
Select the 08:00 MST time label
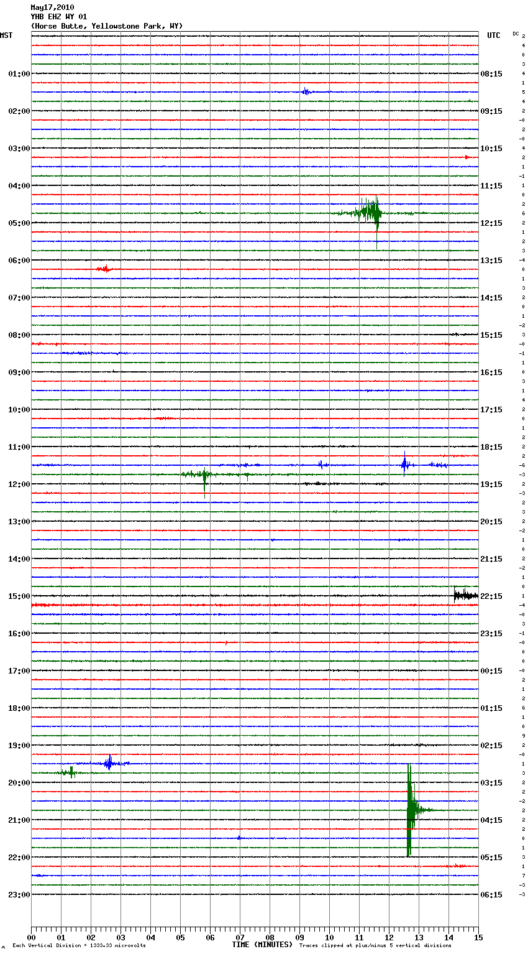(19, 335)
